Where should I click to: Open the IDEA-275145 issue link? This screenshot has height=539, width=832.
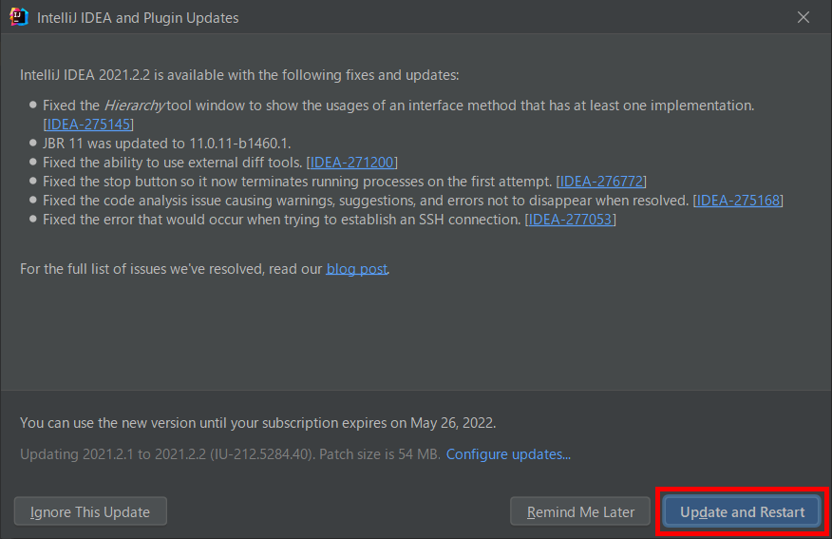tap(88, 125)
